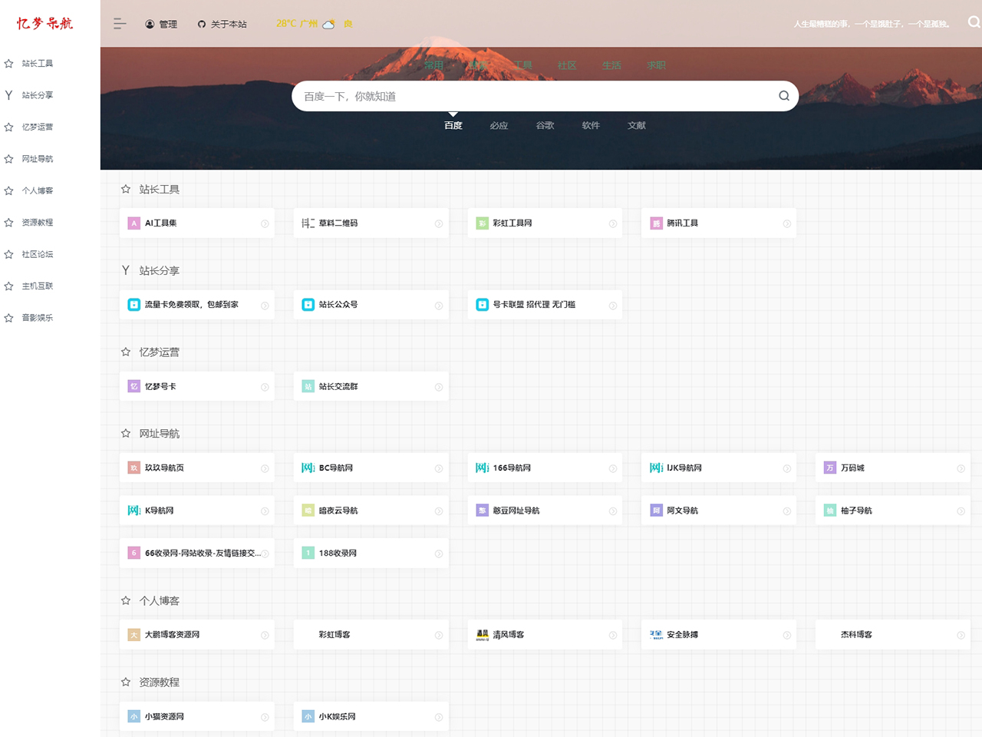Viewport: 982px width, 737px height.
Task: Open the 流量卡免费领取 link card
Action: tap(196, 305)
